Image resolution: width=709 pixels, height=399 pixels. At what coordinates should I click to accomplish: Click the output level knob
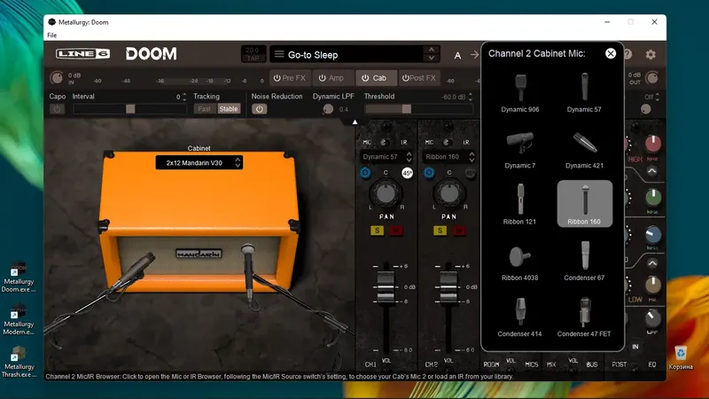pos(652,78)
